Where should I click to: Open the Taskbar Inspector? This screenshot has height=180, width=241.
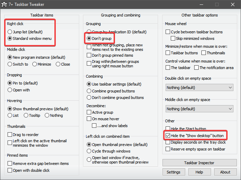199,163
